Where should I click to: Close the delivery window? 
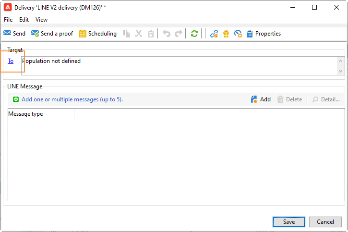(336, 7)
